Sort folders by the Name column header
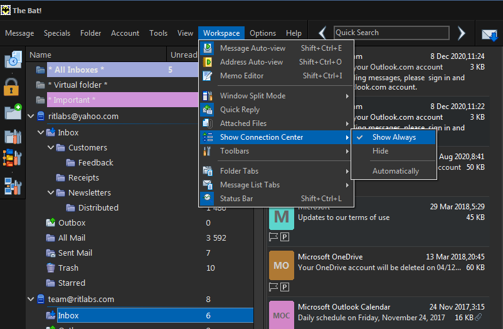The image size is (503, 329). (x=96, y=55)
